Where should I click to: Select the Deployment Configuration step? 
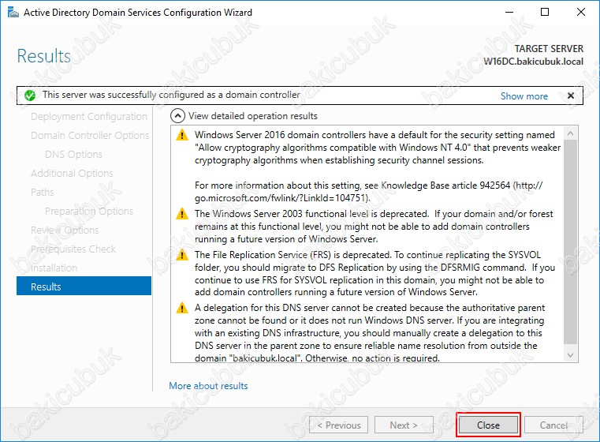point(89,117)
